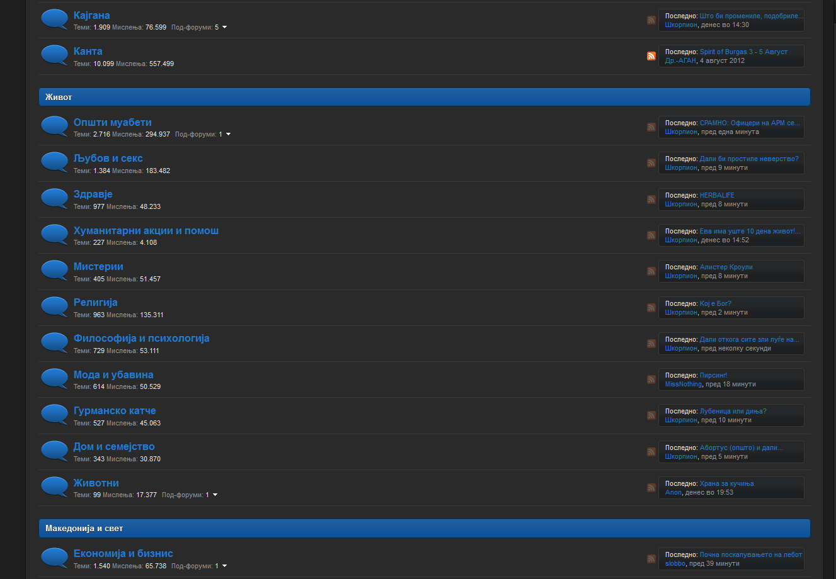This screenshot has height=579, width=836.
Task: Open the RSS feed for Хуманитарни акции и помош
Action: point(651,235)
